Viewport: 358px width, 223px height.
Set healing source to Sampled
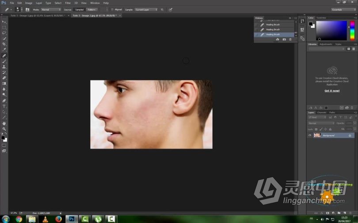click(79, 10)
